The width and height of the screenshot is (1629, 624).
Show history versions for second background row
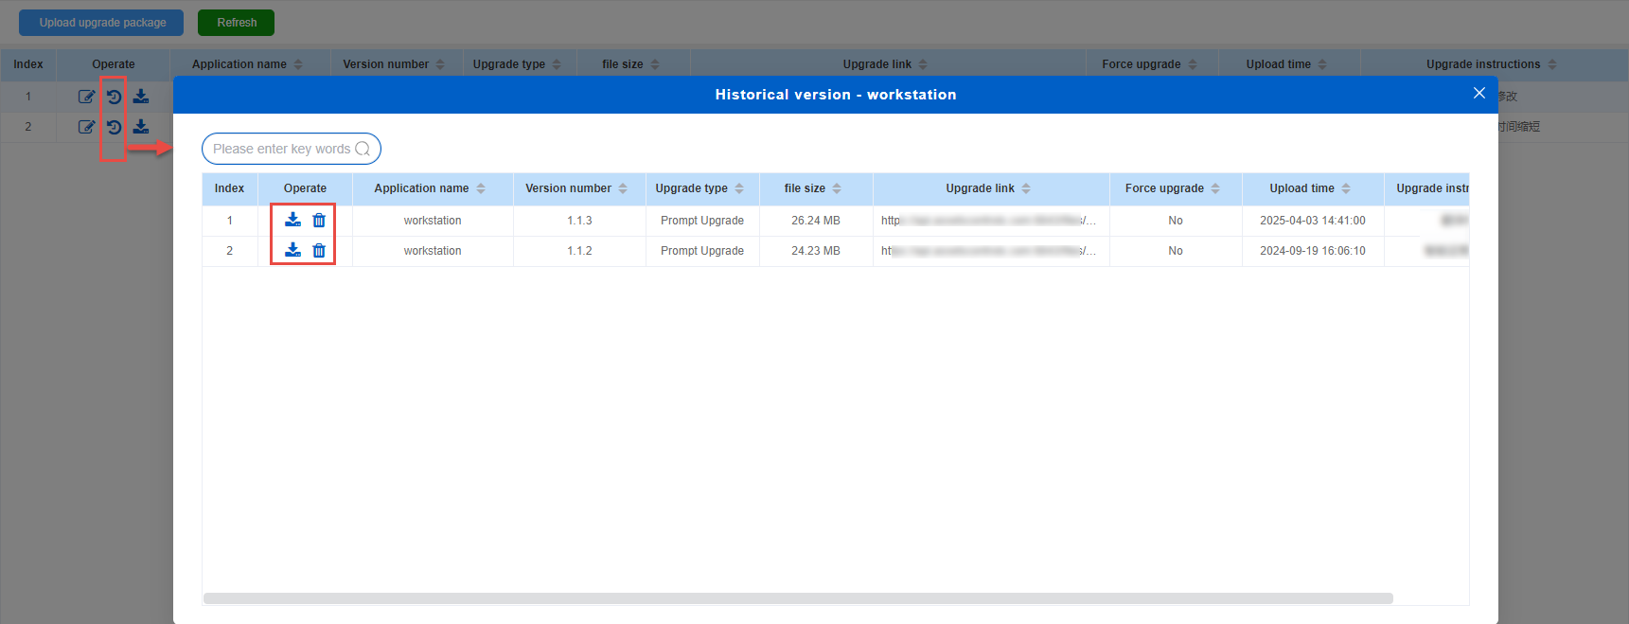pyautogui.click(x=114, y=127)
